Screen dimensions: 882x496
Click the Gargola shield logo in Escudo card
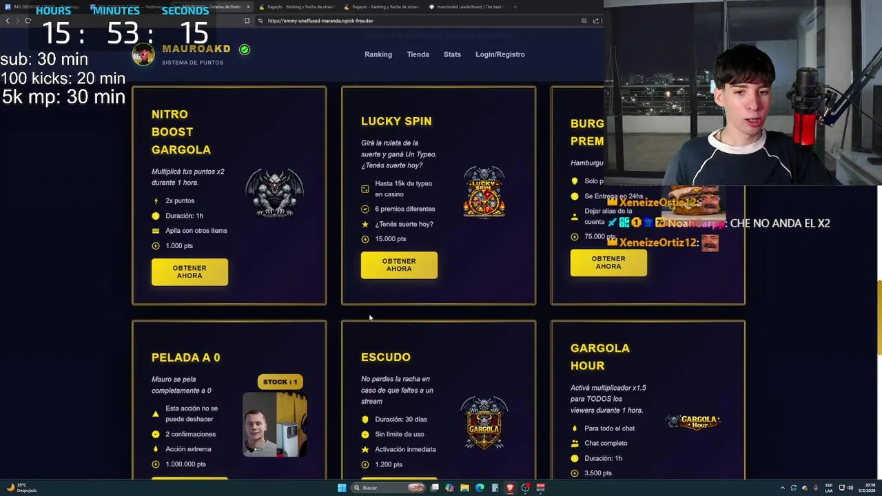point(484,423)
